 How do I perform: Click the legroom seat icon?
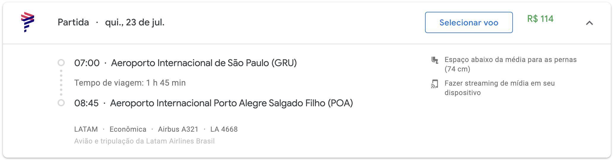435,60
